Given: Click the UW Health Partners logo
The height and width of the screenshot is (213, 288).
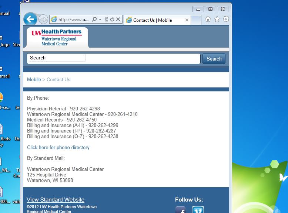Looking at the screenshot, I should point(56,38).
